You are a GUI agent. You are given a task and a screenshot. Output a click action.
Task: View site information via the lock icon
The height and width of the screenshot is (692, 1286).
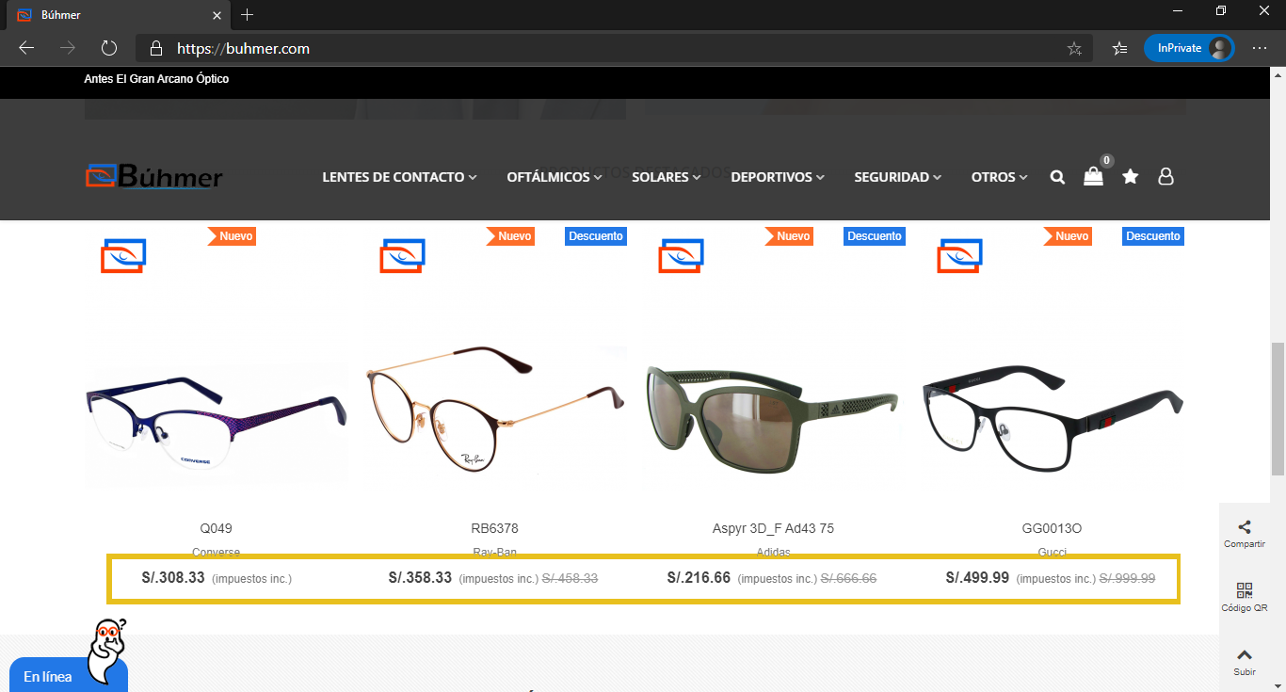(x=156, y=48)
